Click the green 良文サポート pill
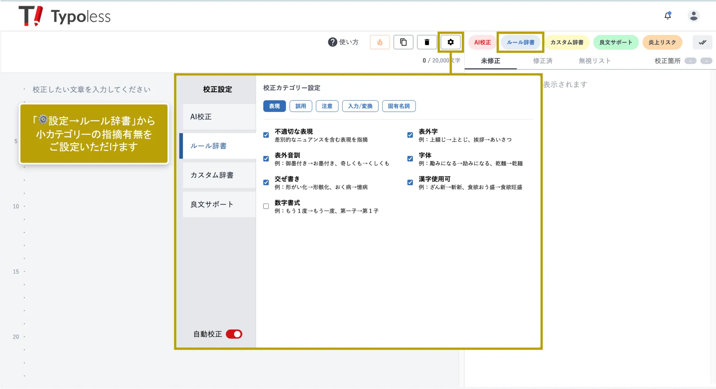The width and height of the screenshot is (716, 389). click(x=616, y=42)
